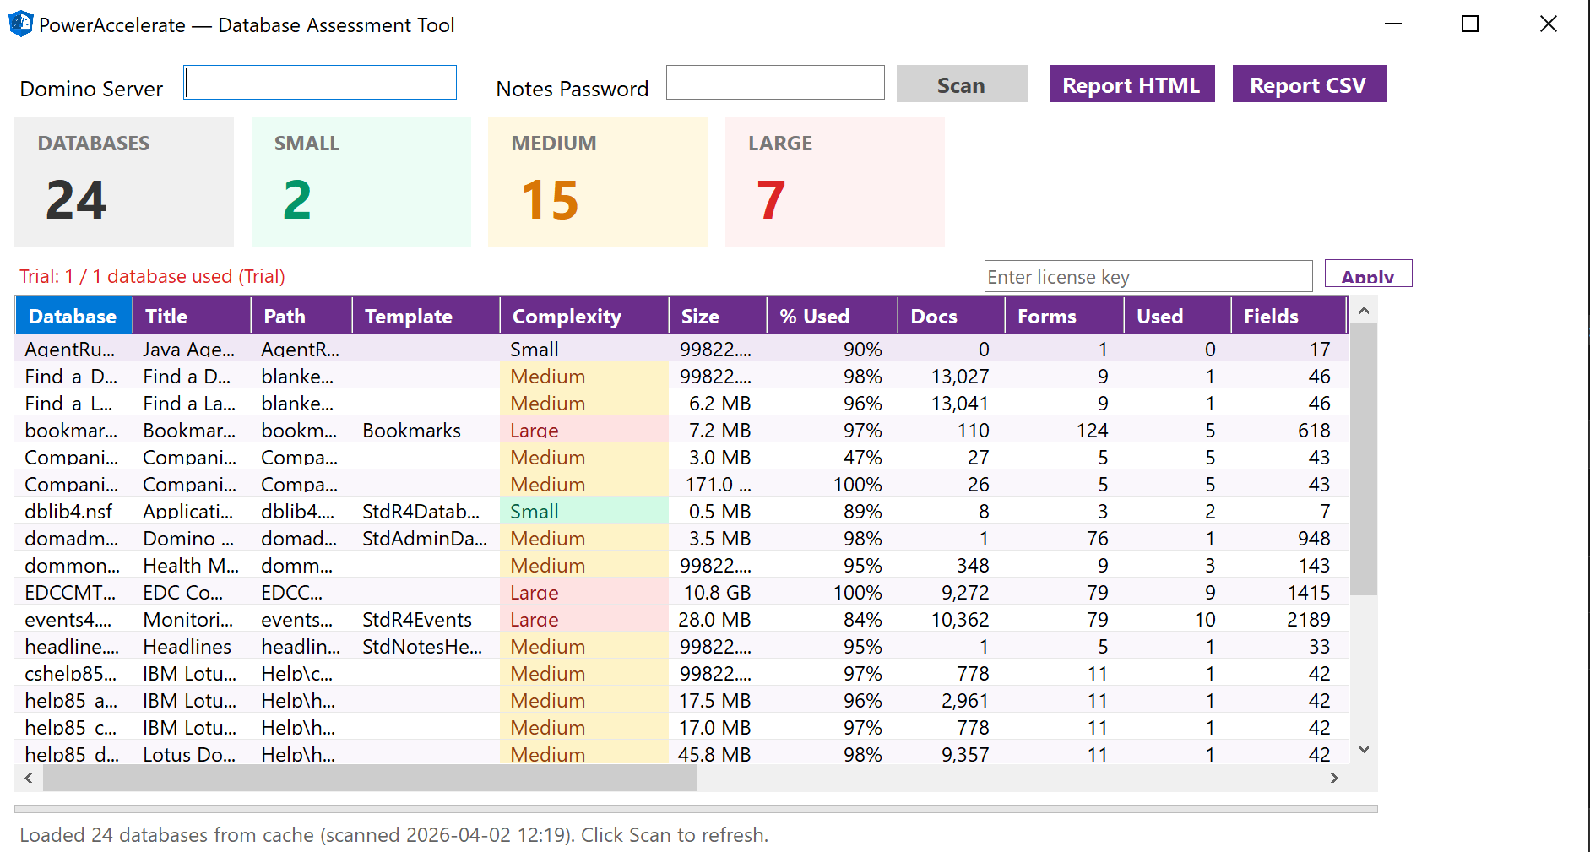Sort by the Database column header
The width and height of the screenshot is (1590, 852).
point(73,316)
